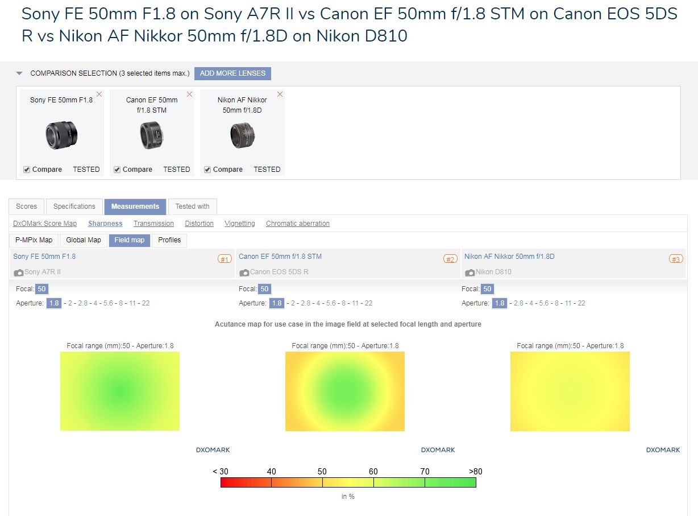Screen dimensions: 698x516
Task: Switch to Profiles view
Action: 169,240
